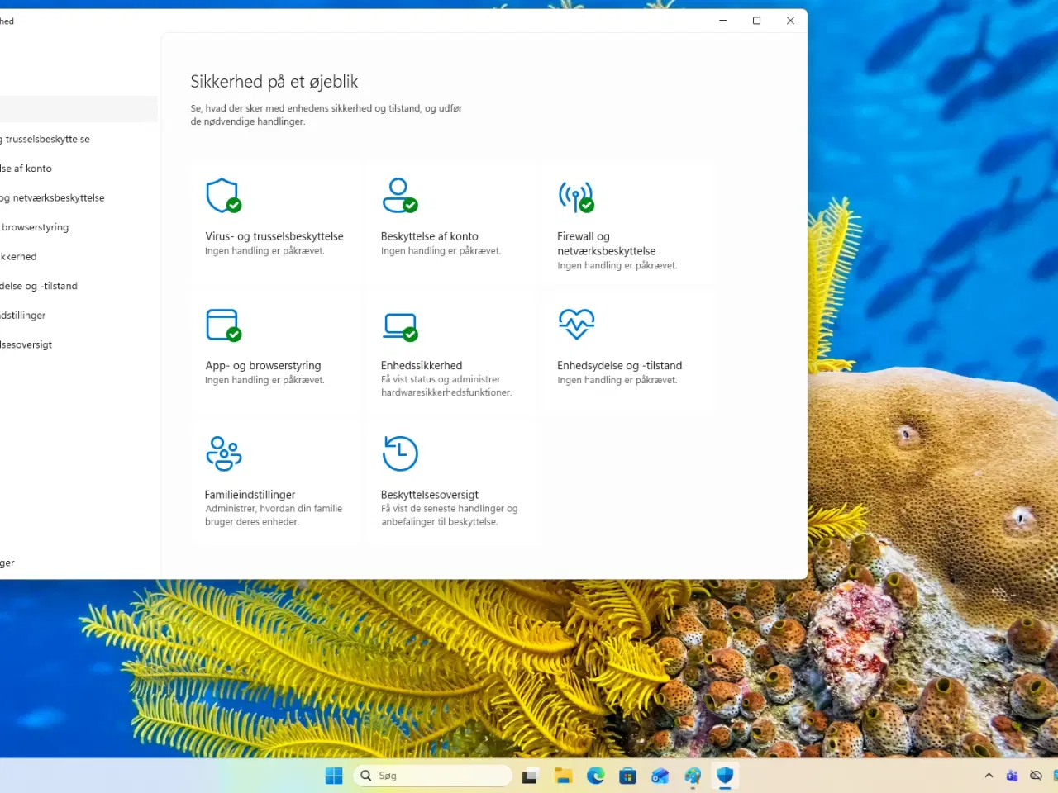This screenshot has width=1058, height=793.
Task: Expand hidden icons with tray chevron
Action: click(989, 776)
